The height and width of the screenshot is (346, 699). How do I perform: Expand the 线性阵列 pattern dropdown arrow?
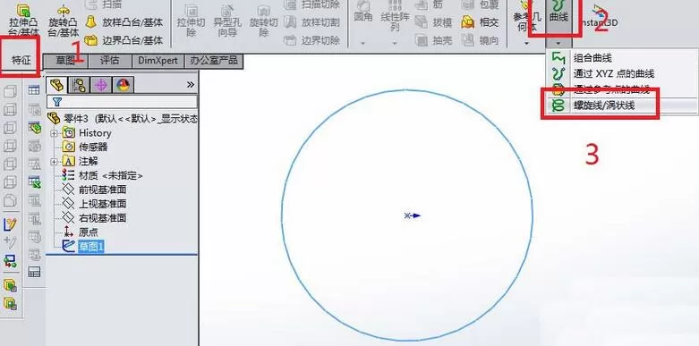395,43
